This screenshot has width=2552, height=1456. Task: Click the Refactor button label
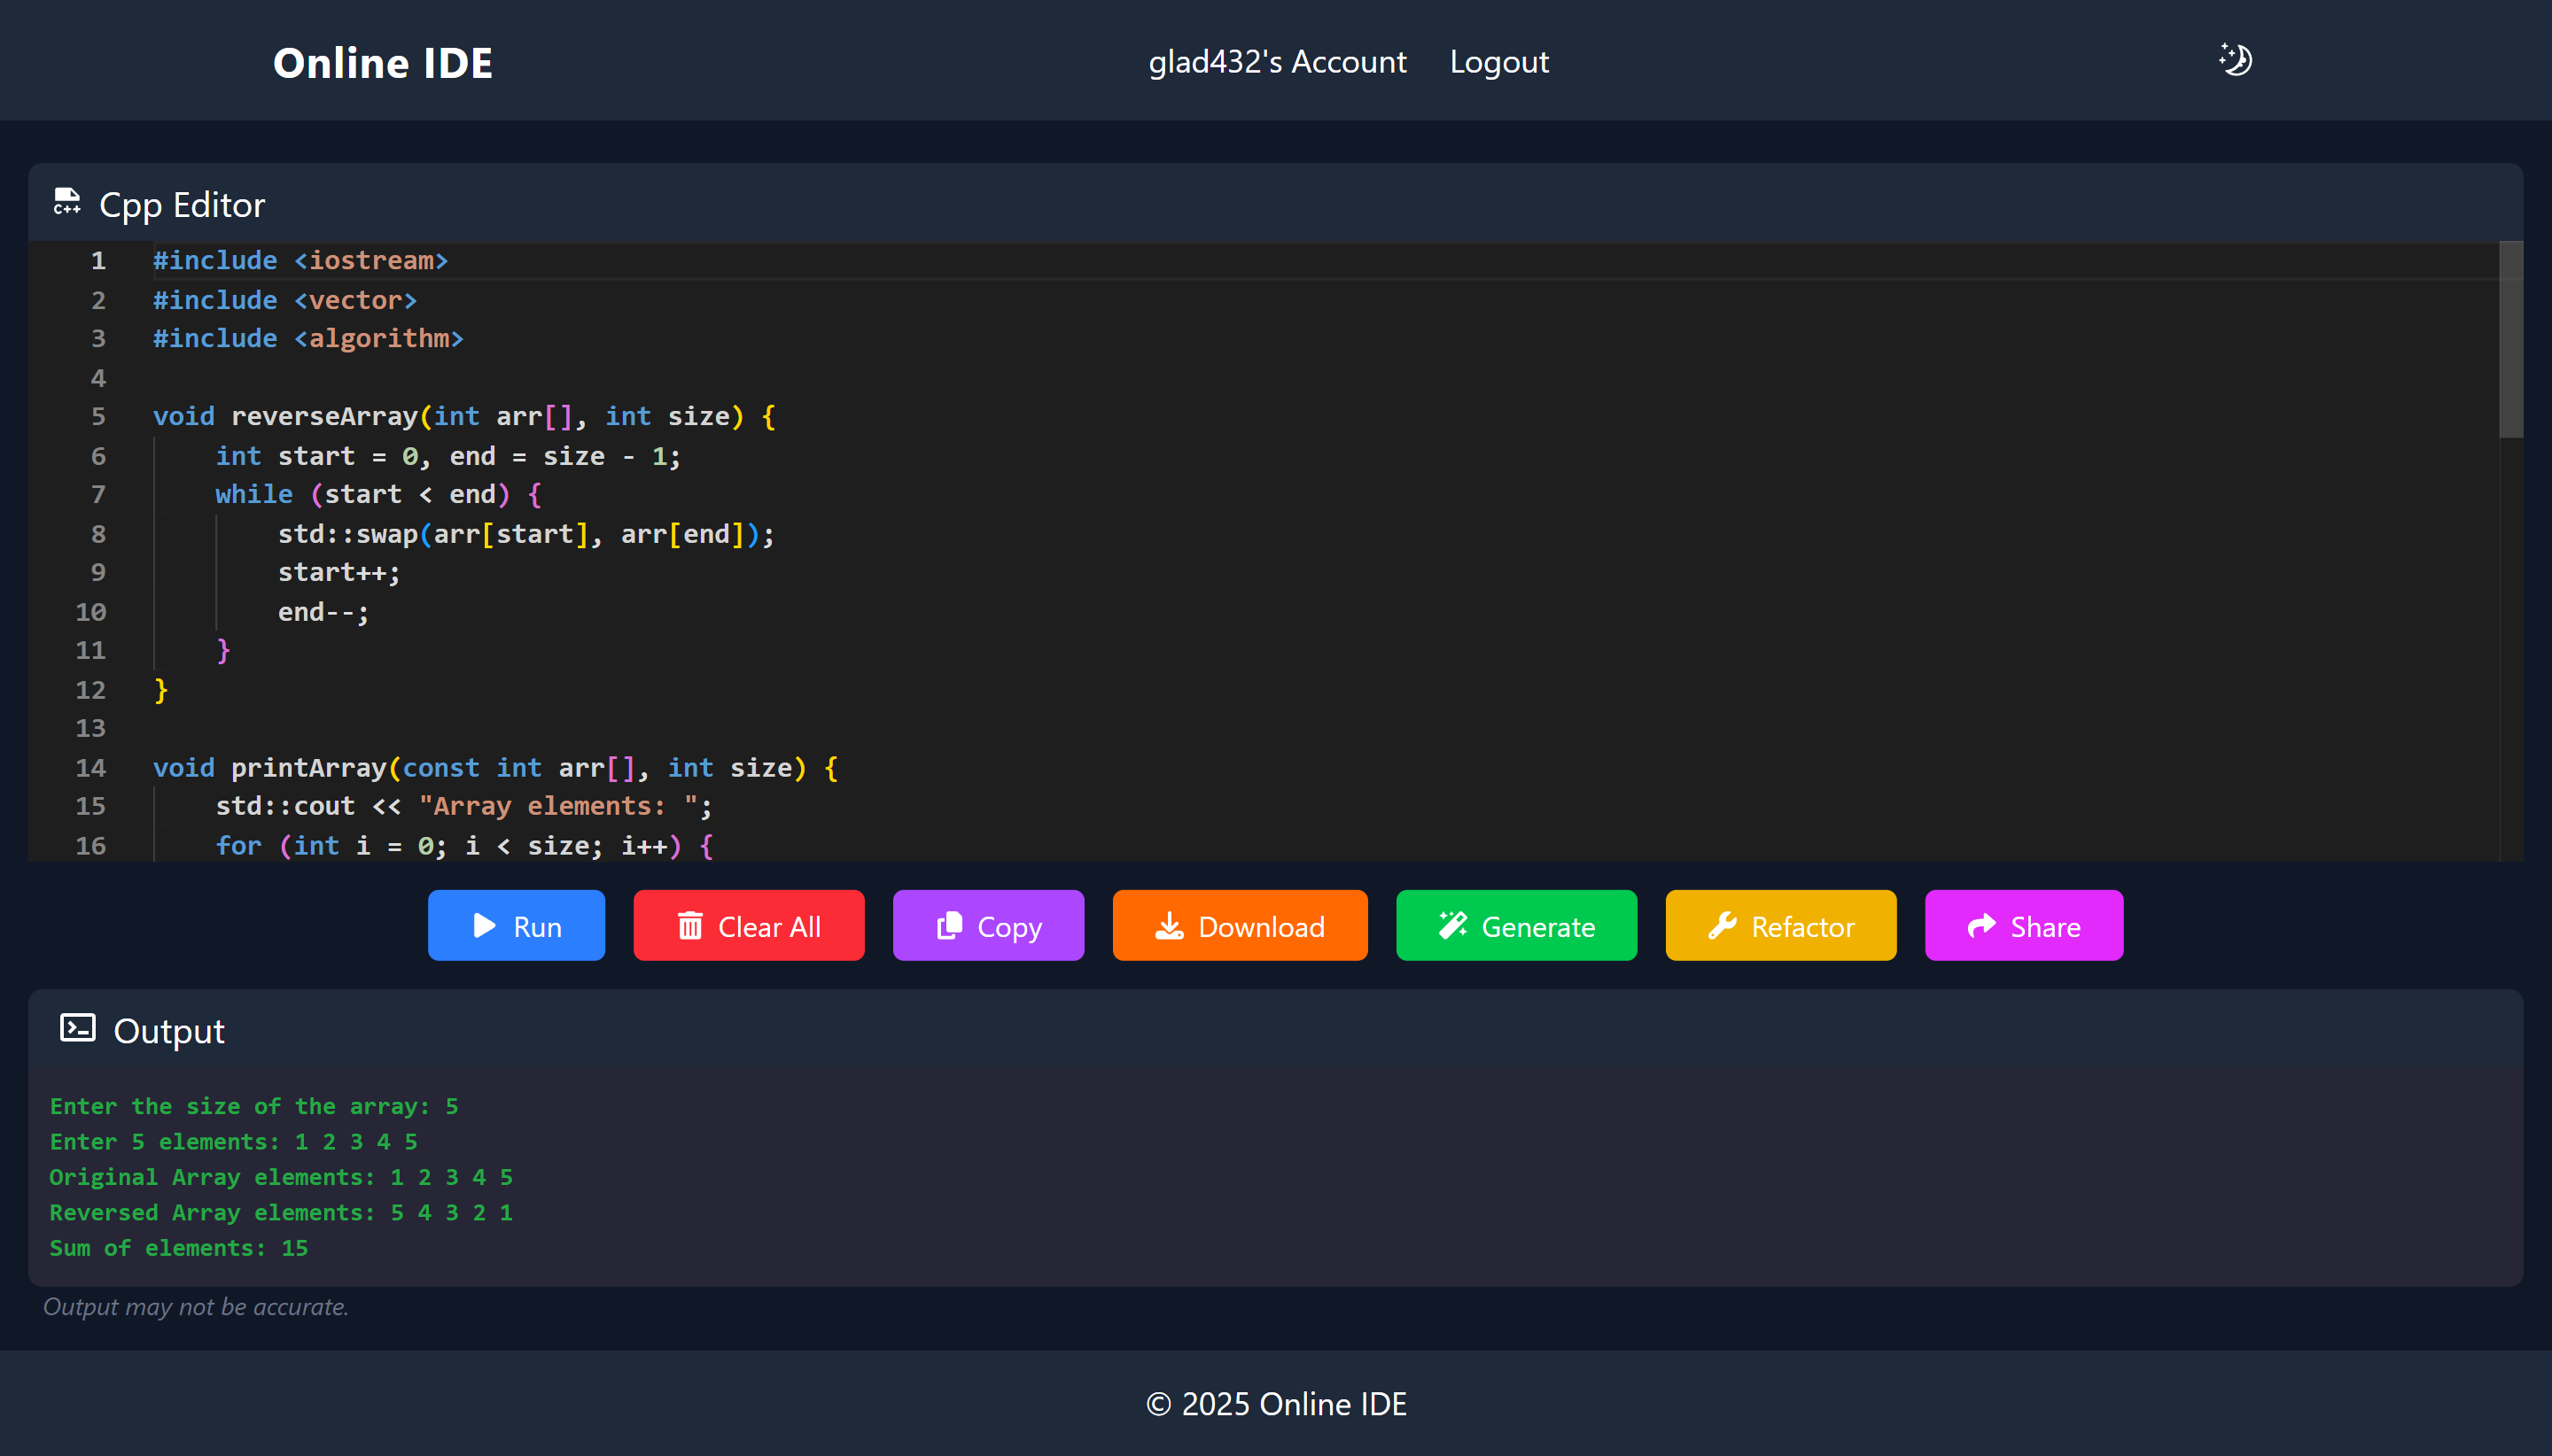[1802, 927]
